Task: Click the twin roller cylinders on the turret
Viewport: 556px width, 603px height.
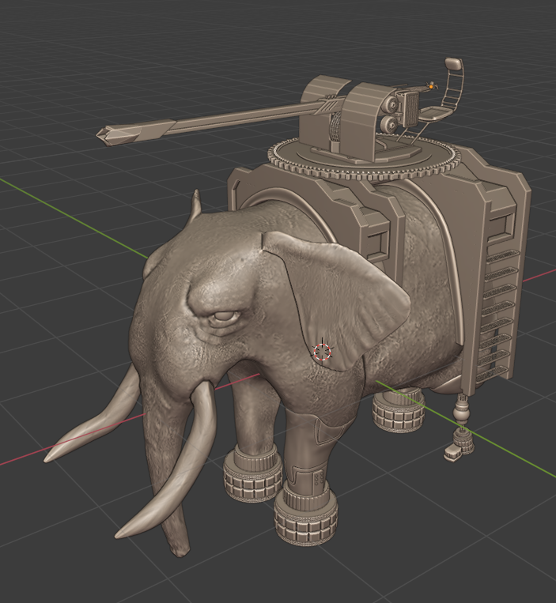Action: tap(390, 114)
